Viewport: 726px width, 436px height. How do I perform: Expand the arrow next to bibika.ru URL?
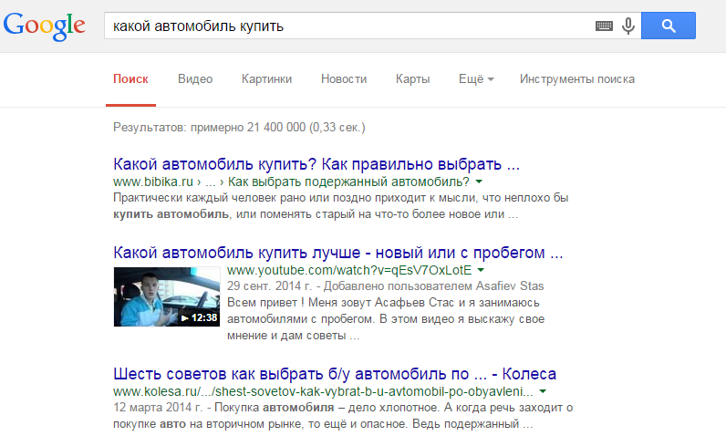click(x=479, y=182)
